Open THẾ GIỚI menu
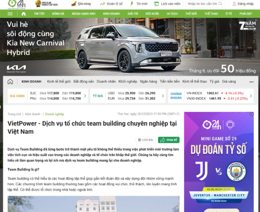 click(191, 14)
